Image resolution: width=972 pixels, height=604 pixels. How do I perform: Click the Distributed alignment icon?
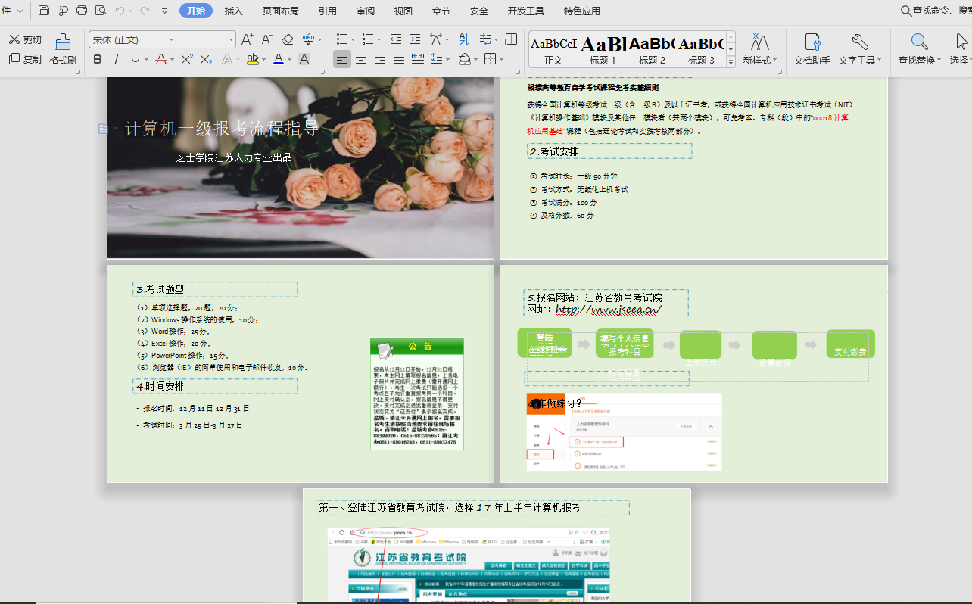tap(417, 59)
